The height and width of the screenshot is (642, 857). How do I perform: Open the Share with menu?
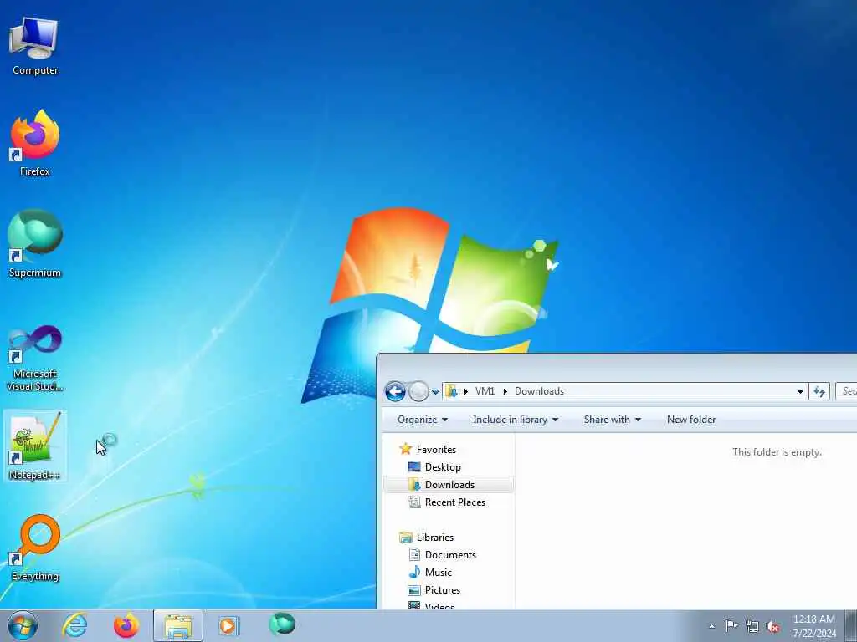tap(612, 420)
